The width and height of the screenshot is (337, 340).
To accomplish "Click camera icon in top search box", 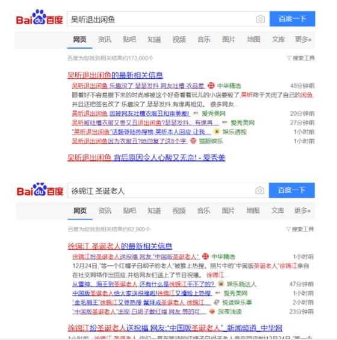I will (260, 19).
